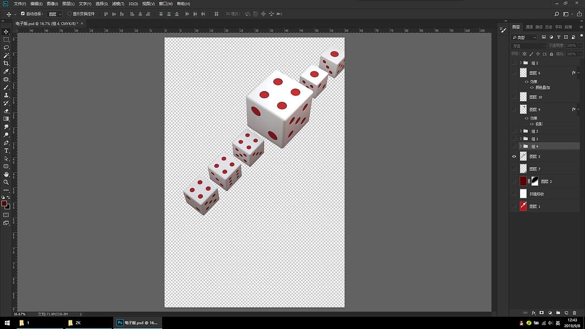Image resolution: width=585 pixels, height=329 pixels.
Task: Open the auto-select 图层 dropdown
Action: tap(55, 14)
